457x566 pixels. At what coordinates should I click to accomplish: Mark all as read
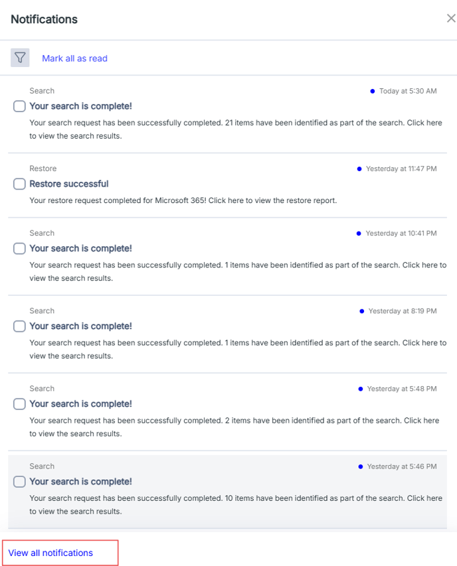(x=75, y=58)
